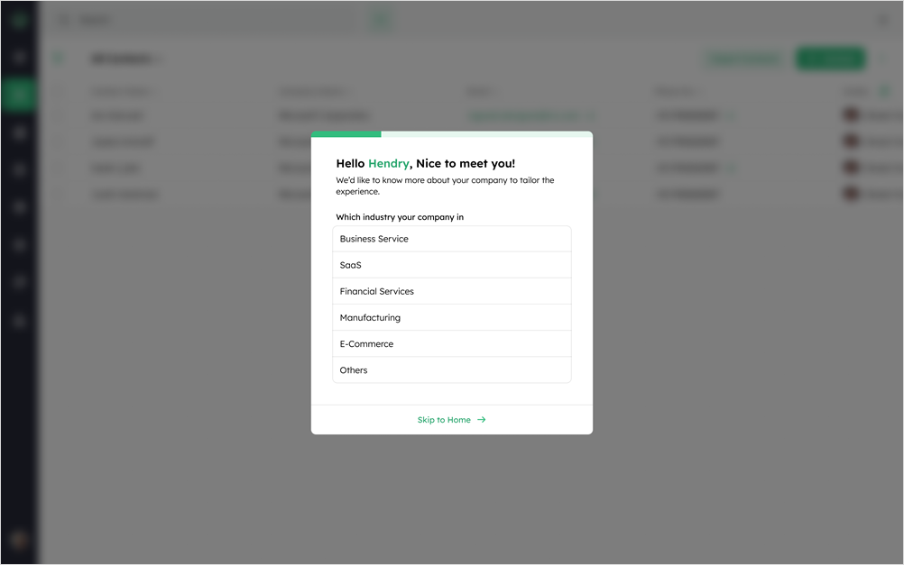The image size is (904, 565).
Task: Select Others as the industry
Action: pos(451,369)
